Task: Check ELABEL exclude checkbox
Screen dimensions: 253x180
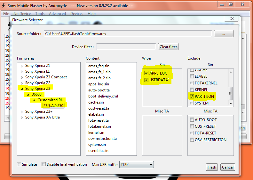Action: 192,76
